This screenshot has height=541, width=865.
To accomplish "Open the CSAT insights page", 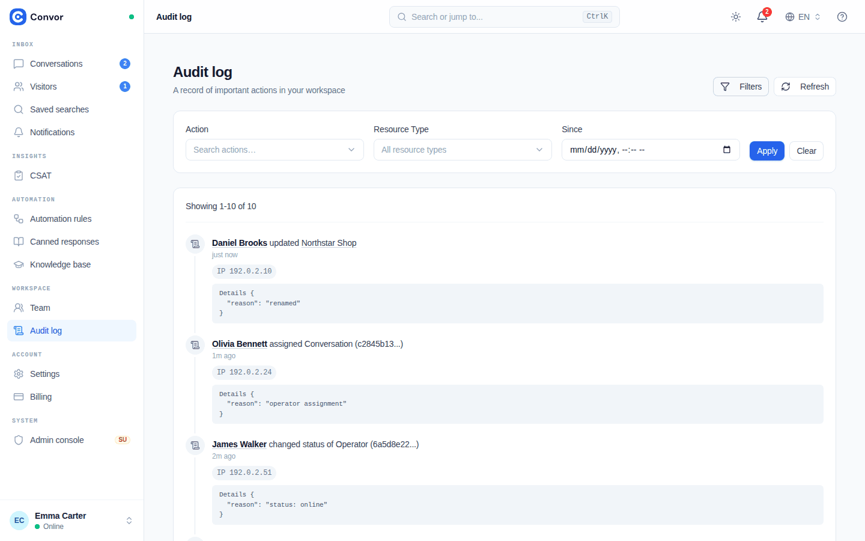I will click(71, 176).
